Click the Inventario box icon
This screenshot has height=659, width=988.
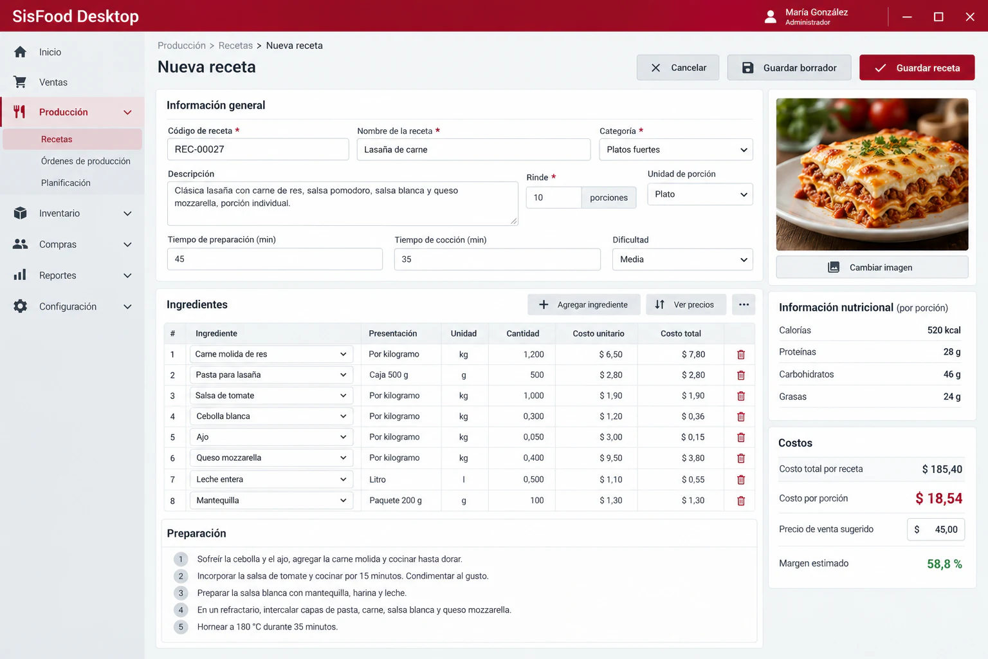[21, 213]
